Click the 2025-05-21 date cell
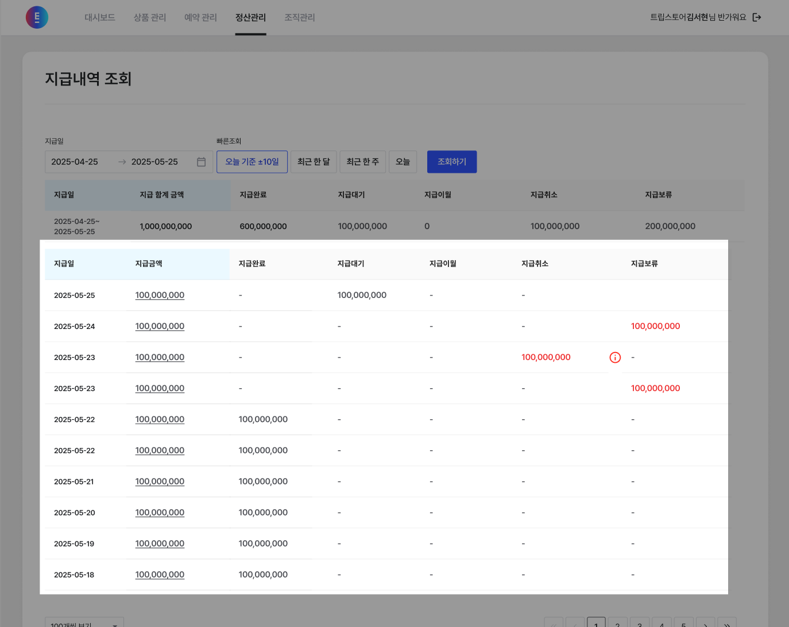 coord(74,481)
